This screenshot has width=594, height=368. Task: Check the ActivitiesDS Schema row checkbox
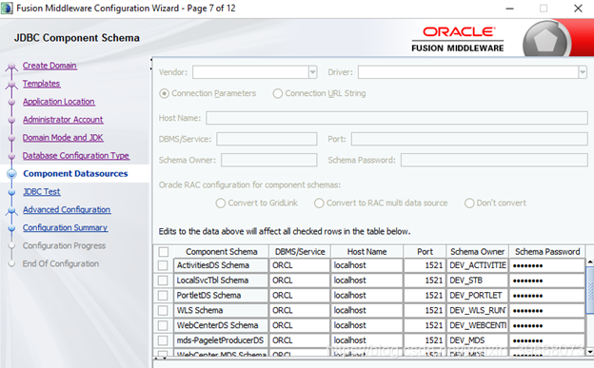(163, 265)
